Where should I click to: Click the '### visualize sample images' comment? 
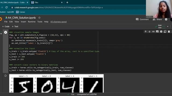point(24,32)
